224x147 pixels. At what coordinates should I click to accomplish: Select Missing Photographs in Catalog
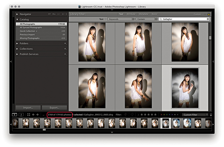pyautogui.click(x=30, y=38)
